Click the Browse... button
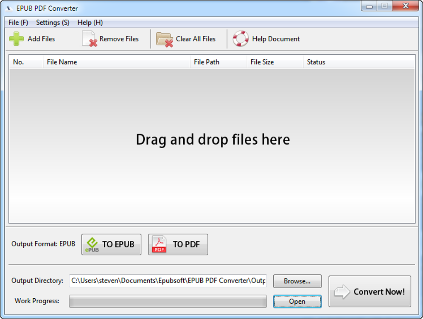This screenshot has width=423, height=319. click(297, 281)
